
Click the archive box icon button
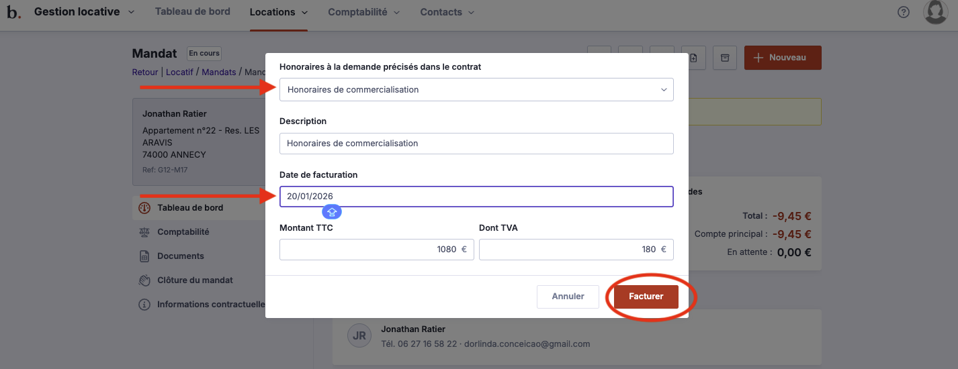(x=725, y=58)
